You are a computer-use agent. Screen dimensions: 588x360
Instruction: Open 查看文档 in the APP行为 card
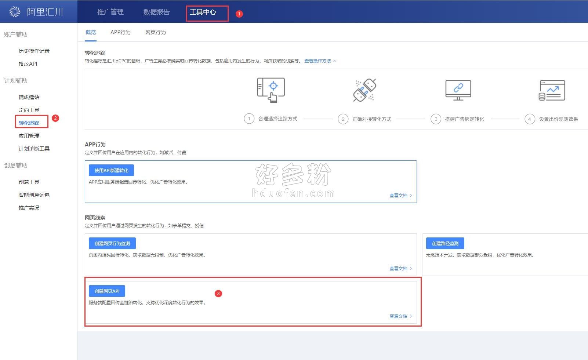(400, 196)
